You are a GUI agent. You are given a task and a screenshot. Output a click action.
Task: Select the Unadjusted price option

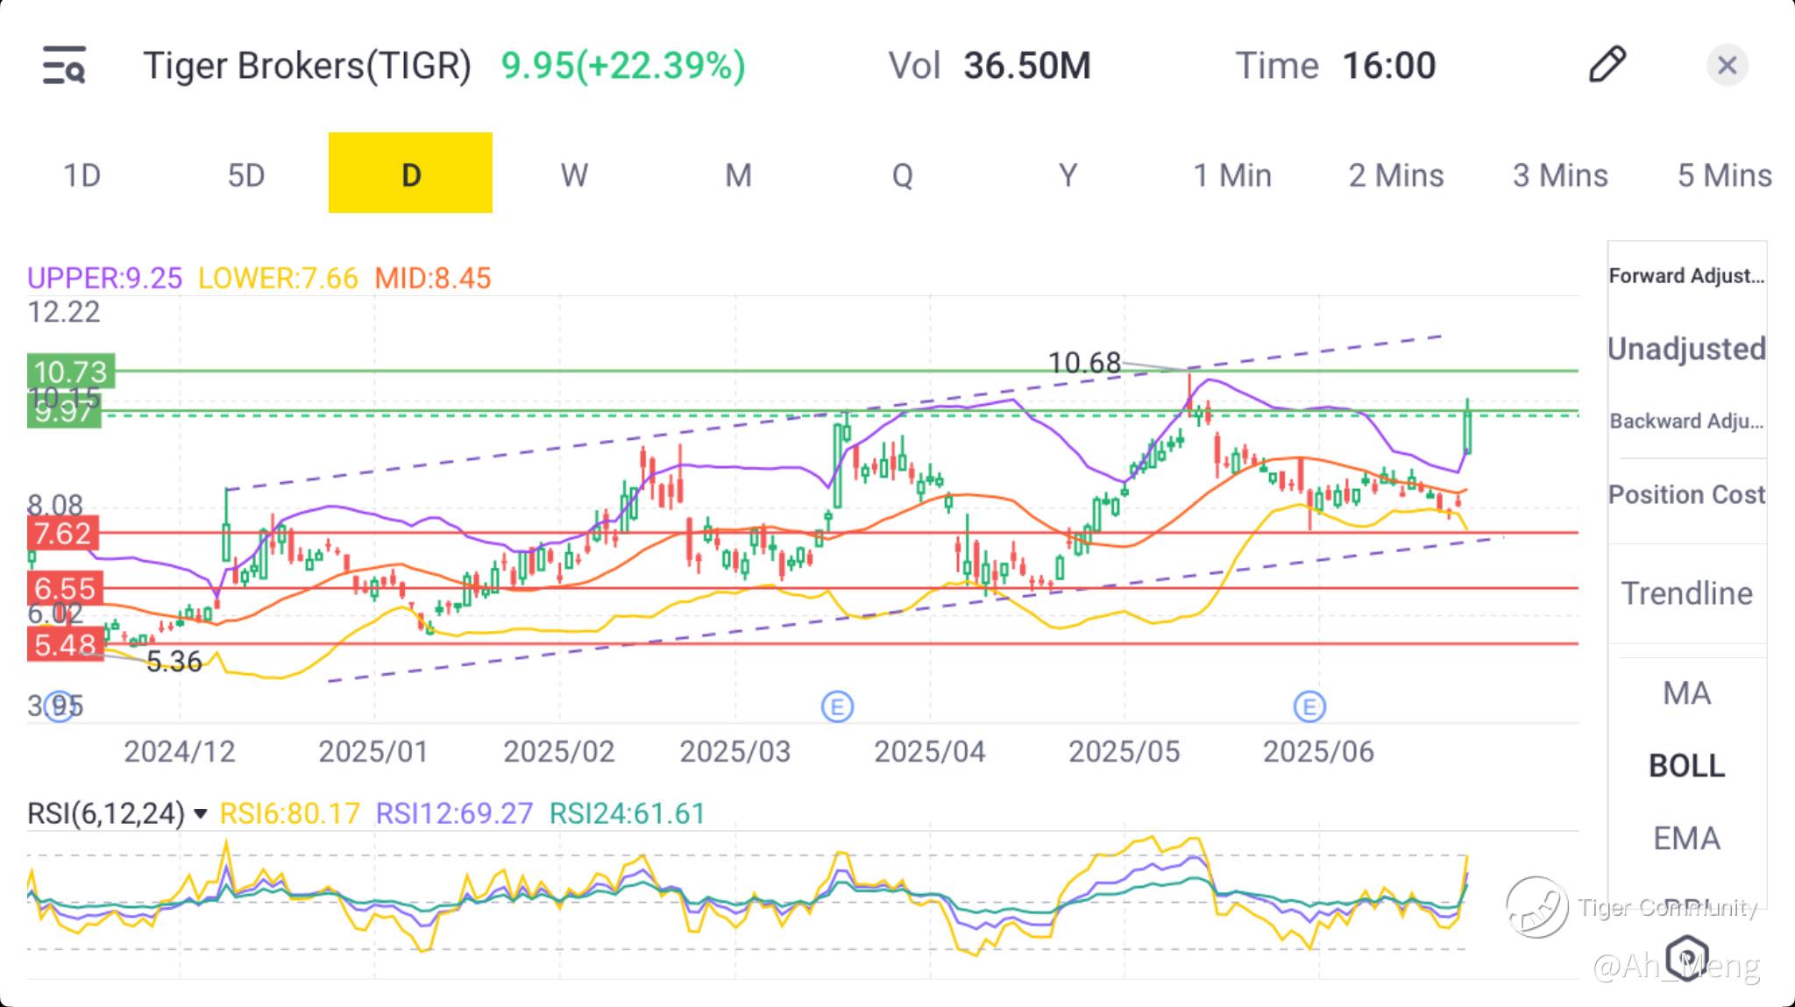(x=1686, y=349)
